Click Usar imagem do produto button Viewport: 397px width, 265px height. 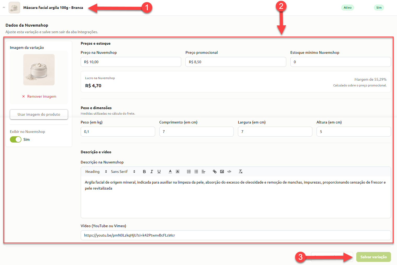pyautogui.click(x=39, y=114)
